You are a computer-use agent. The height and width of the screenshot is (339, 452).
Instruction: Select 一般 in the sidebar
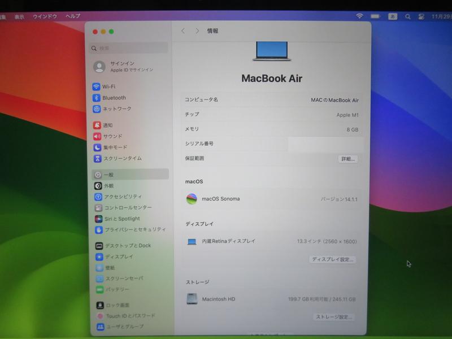coord(131,175)
